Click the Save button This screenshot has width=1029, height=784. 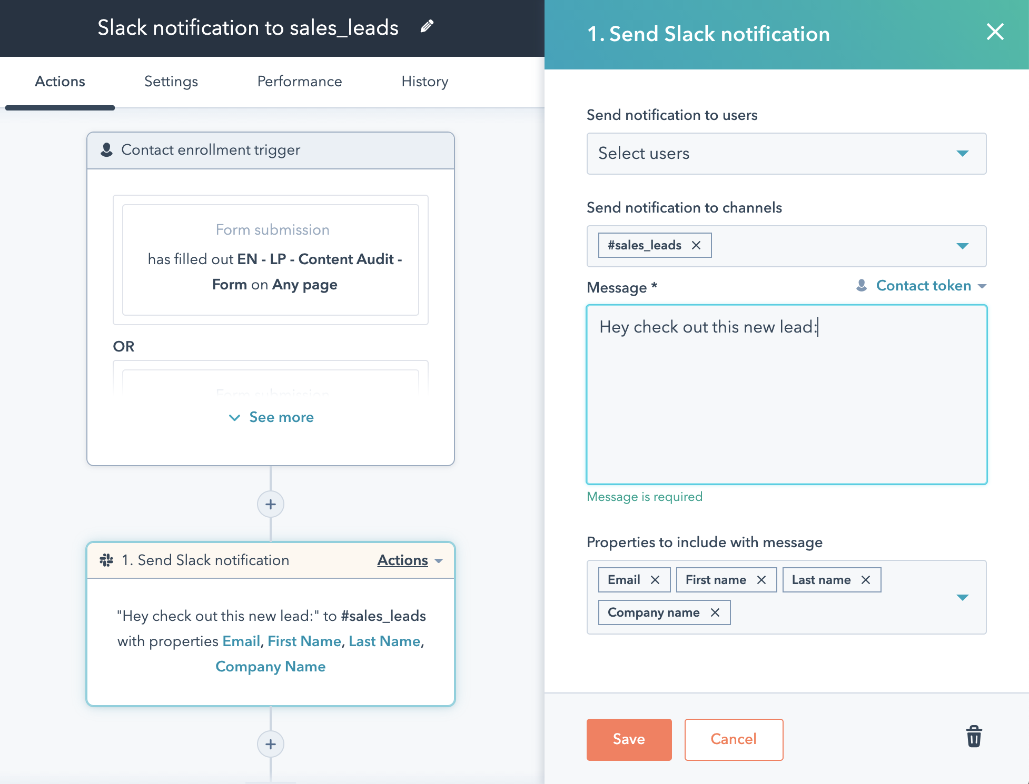coord(628,739)
